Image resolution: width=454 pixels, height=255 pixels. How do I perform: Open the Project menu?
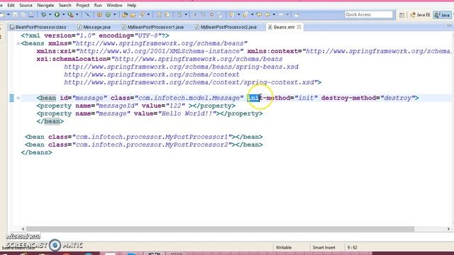coord(83,5)
